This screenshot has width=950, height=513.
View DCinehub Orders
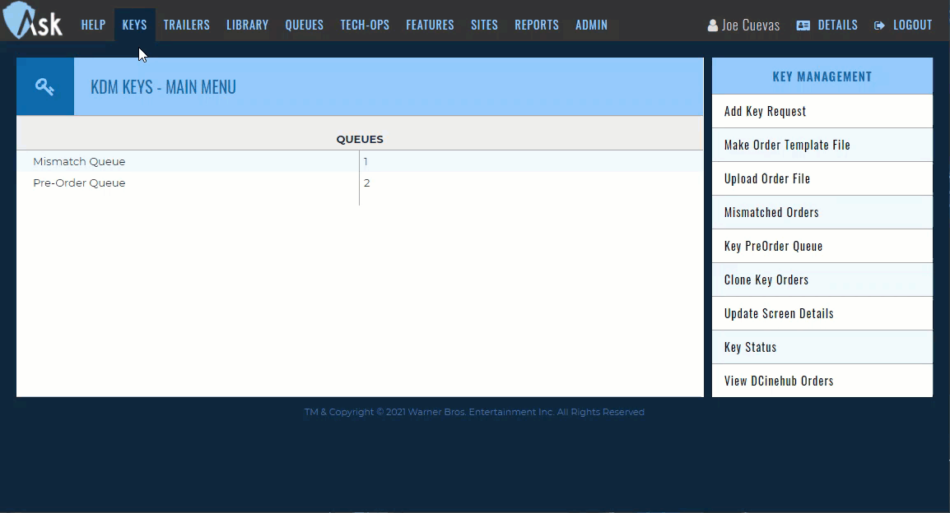[x=779, y=381]
